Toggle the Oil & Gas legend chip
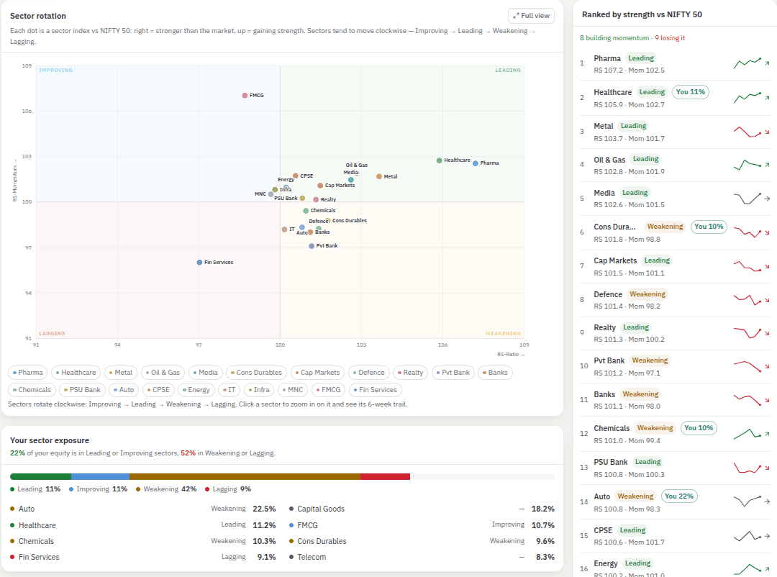Screen dimensions: 777x577 click(x=163, y=373)
